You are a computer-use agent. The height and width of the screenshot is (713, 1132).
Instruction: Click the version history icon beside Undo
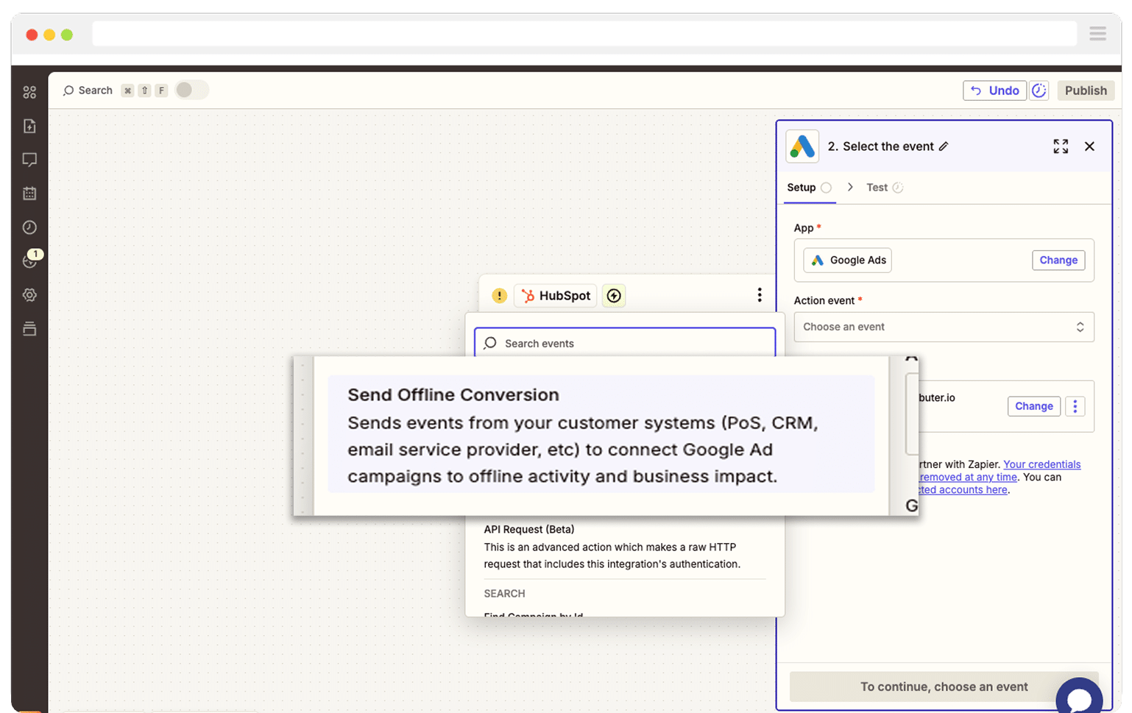point(1039,91)
